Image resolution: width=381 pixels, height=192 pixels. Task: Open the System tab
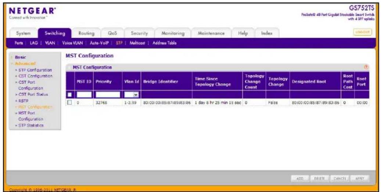[23, 33]
